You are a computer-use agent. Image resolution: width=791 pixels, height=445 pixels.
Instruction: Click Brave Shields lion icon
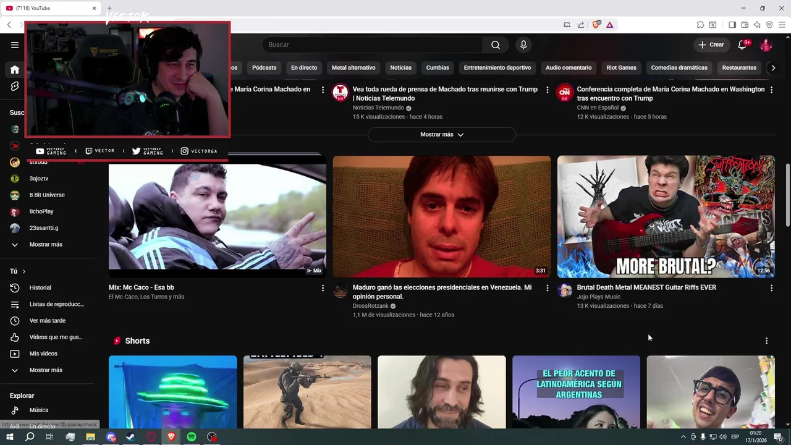(596, 25)
